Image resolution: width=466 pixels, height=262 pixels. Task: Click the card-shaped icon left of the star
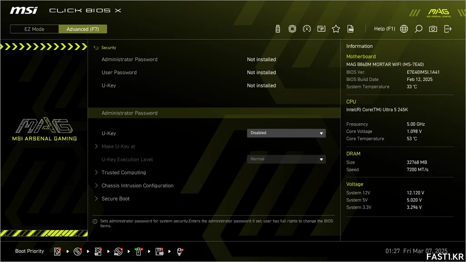point(321,29)
